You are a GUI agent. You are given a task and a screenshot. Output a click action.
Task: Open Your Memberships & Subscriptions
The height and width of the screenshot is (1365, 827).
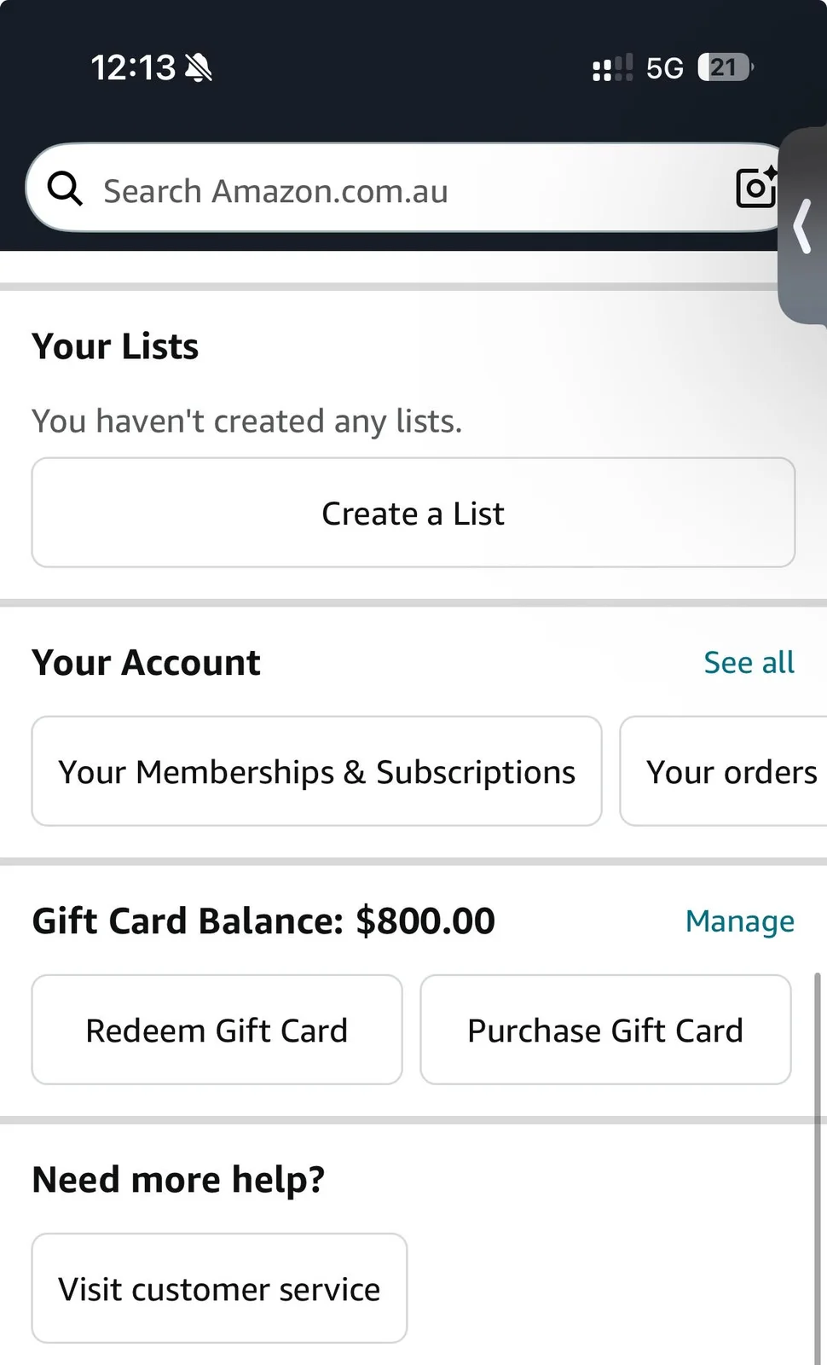click(x=316, y=771)
